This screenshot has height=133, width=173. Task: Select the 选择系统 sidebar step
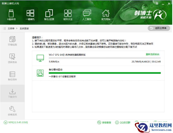(x=12, y=58)
